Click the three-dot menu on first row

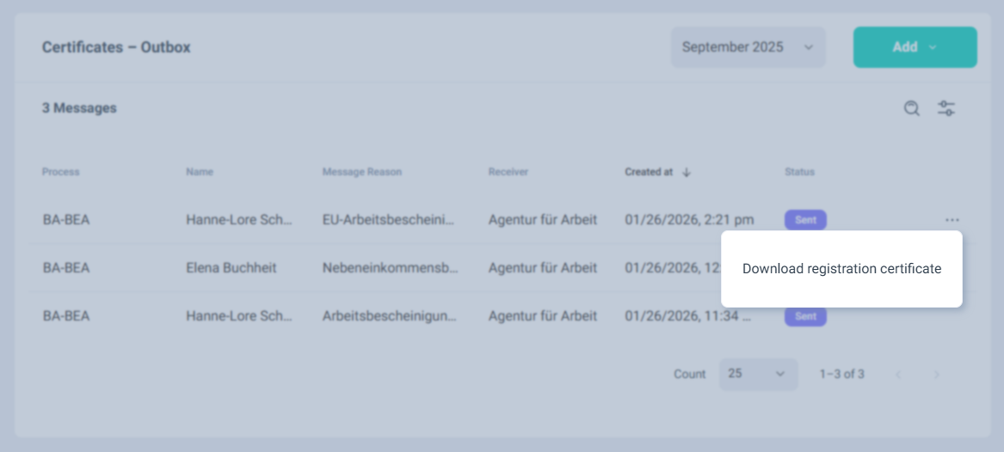[952, 220]
